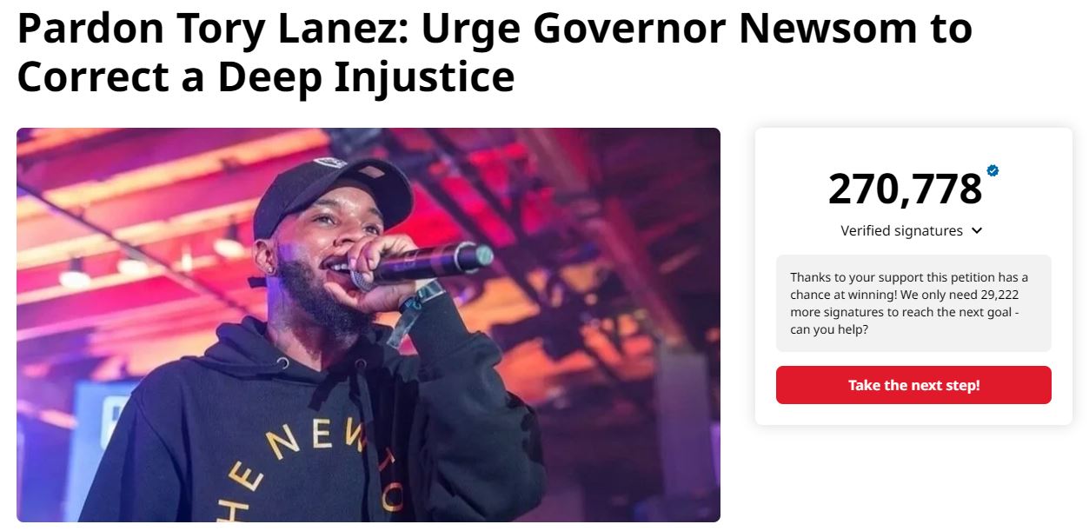
Task: Open the petition's main photo
Action: point(369,325)
